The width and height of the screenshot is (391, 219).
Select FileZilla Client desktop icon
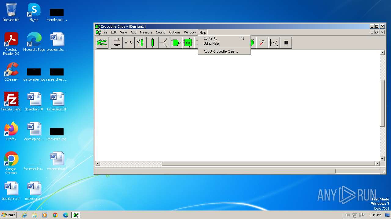[11, 101]
